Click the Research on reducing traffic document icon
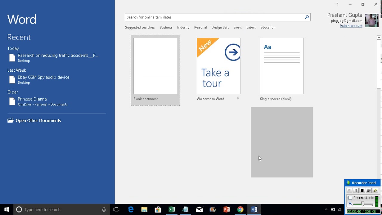Viewport: 382px width, 215px height. [12, 58]
